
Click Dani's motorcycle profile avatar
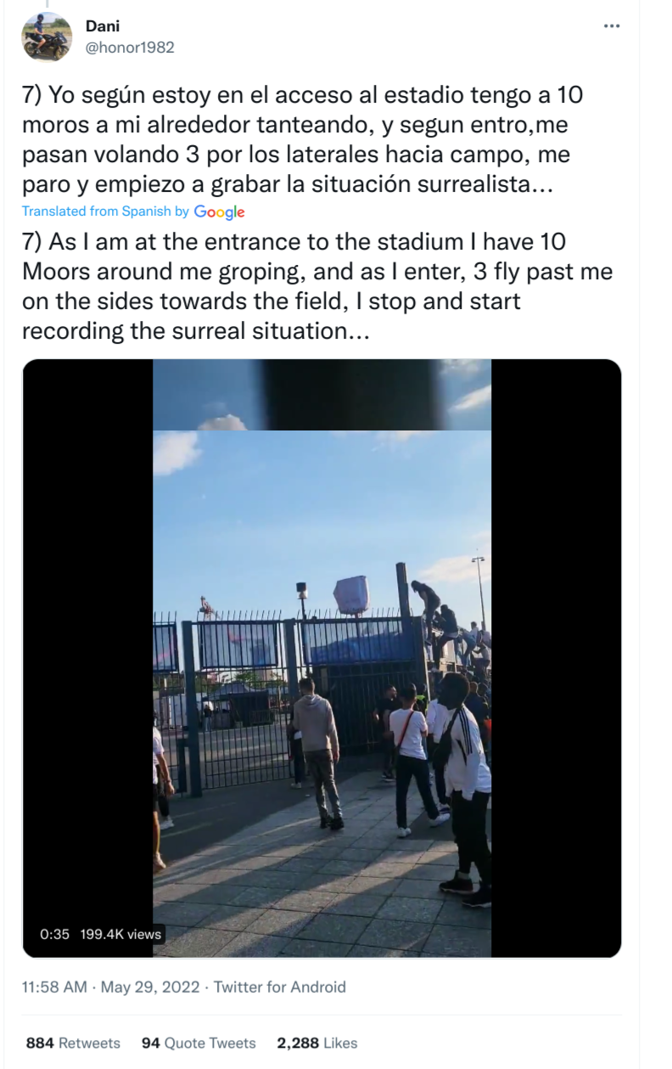45,37
